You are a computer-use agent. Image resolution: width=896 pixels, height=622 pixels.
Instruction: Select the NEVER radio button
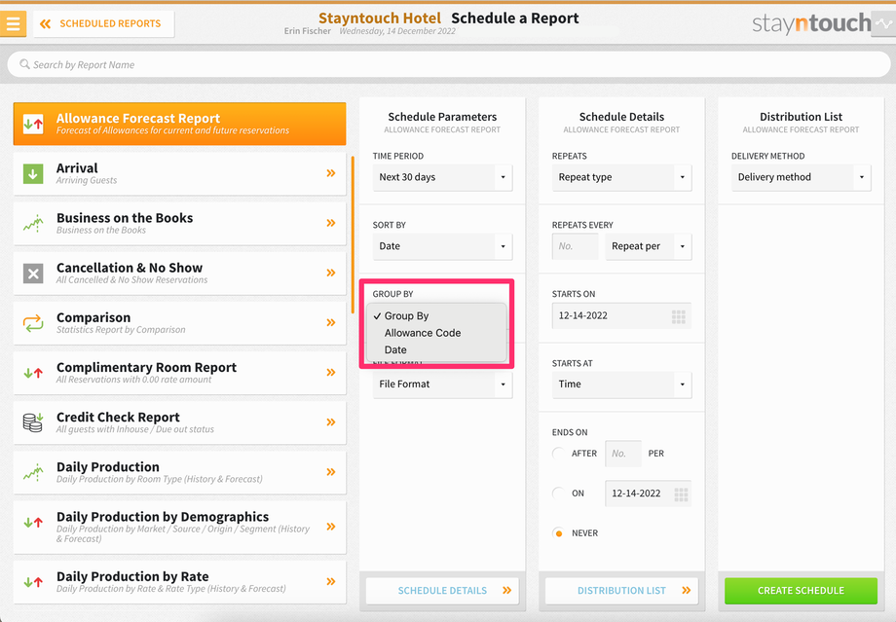pyautogui.click(x=558, y=532)
